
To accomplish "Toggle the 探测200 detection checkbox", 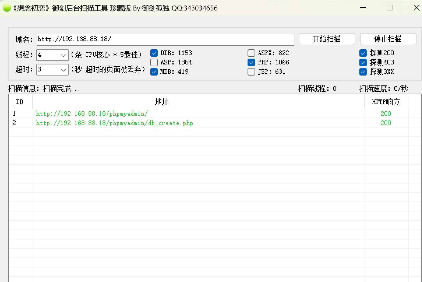I will [x=363, y=53].
